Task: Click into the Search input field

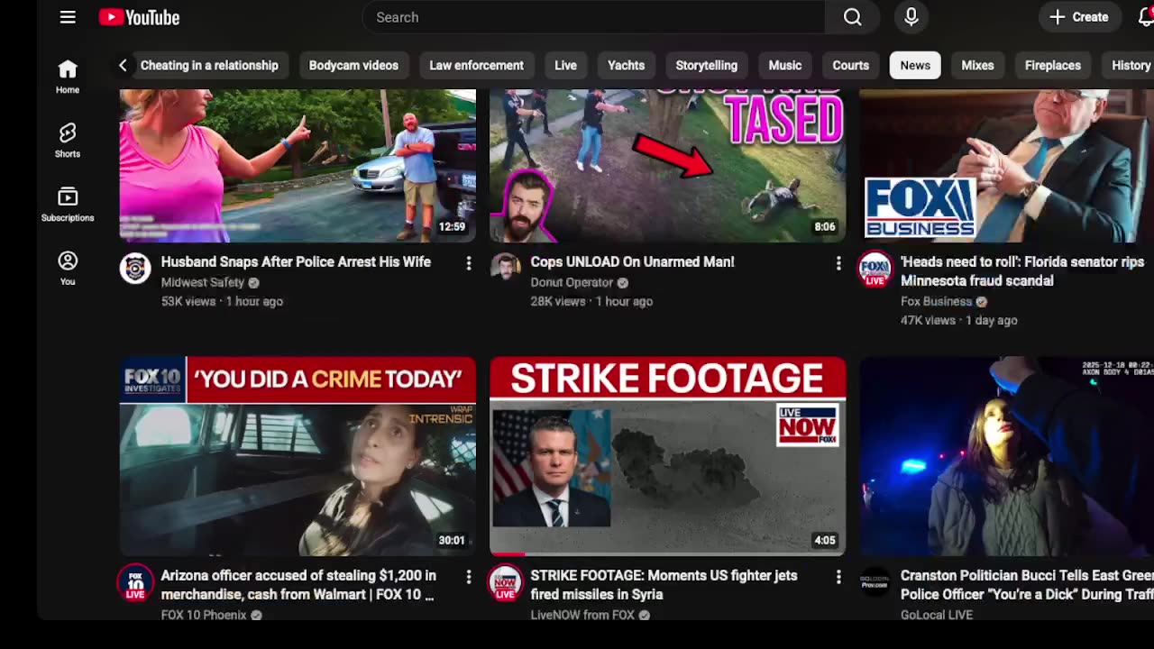Action: pyautogui.click(x=593, y=17)
